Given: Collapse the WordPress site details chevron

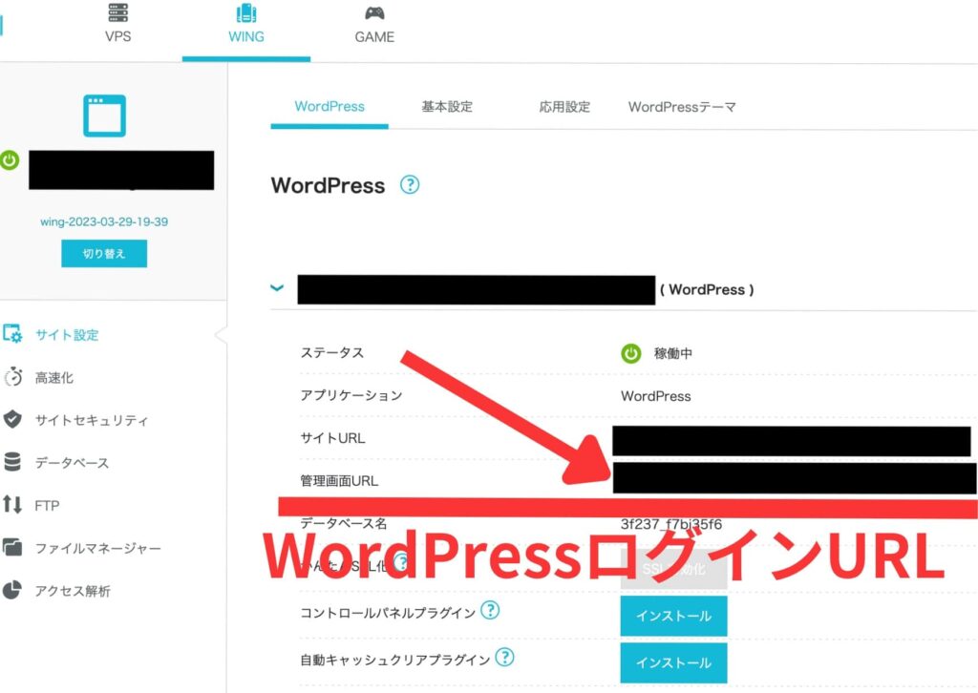Looking at the screenshot, I should pos(277,288).
